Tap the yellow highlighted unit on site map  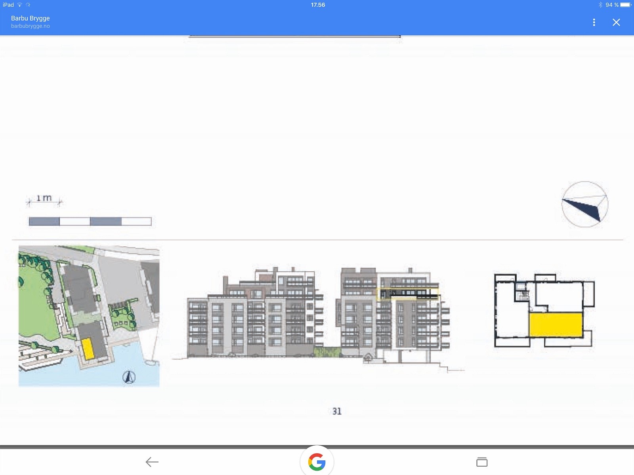[88, 349]
